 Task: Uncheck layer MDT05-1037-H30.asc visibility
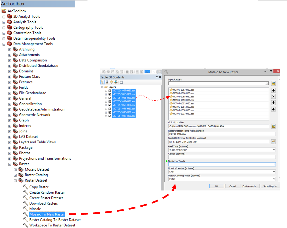(110, 116)
